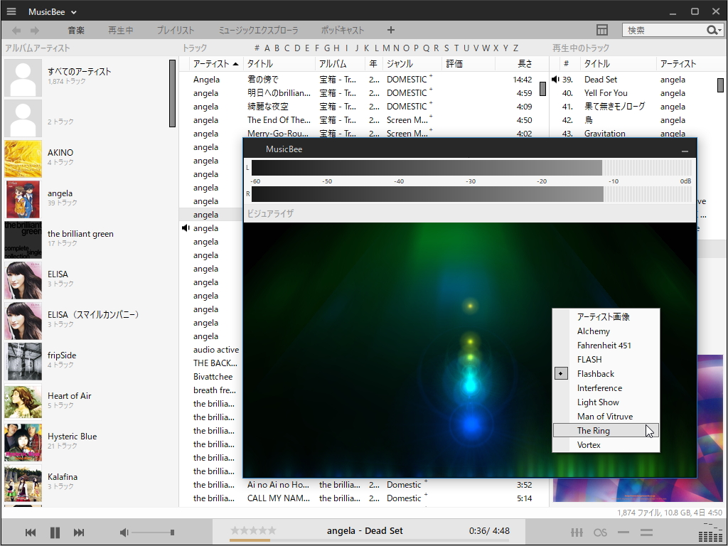
Task: Toggle the last.fm scrobble icon
Action: 600,532
